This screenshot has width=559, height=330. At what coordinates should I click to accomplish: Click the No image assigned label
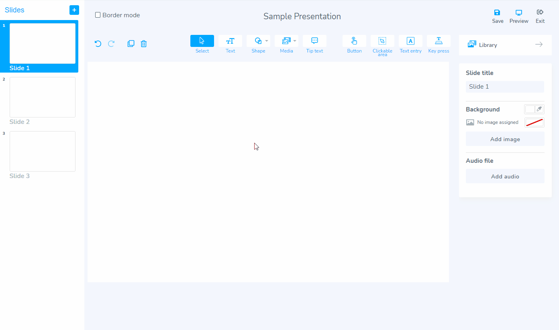498,122
